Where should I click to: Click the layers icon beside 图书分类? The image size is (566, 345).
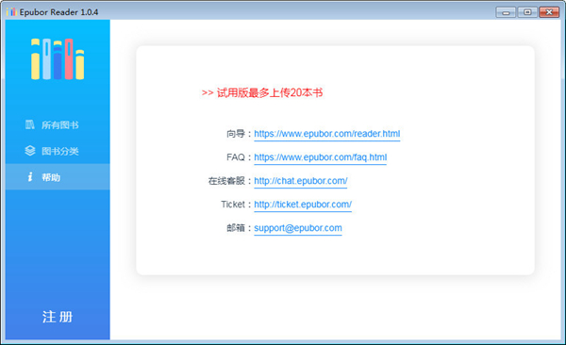[x=30, y=151]
